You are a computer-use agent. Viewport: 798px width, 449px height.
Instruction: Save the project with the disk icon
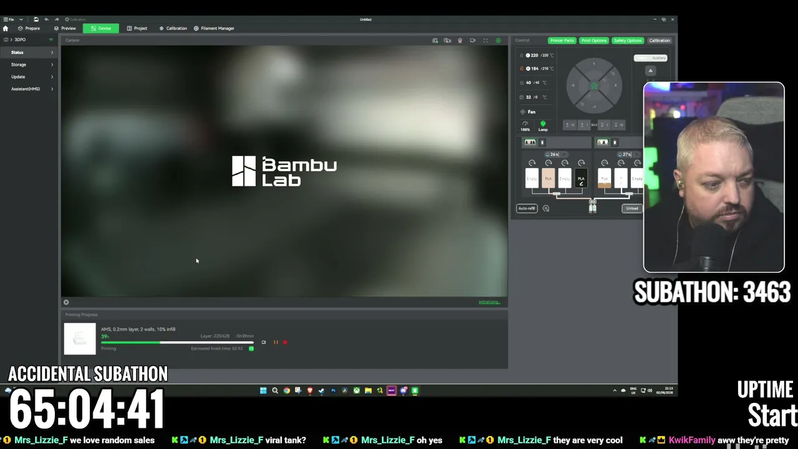coord(36,19)
